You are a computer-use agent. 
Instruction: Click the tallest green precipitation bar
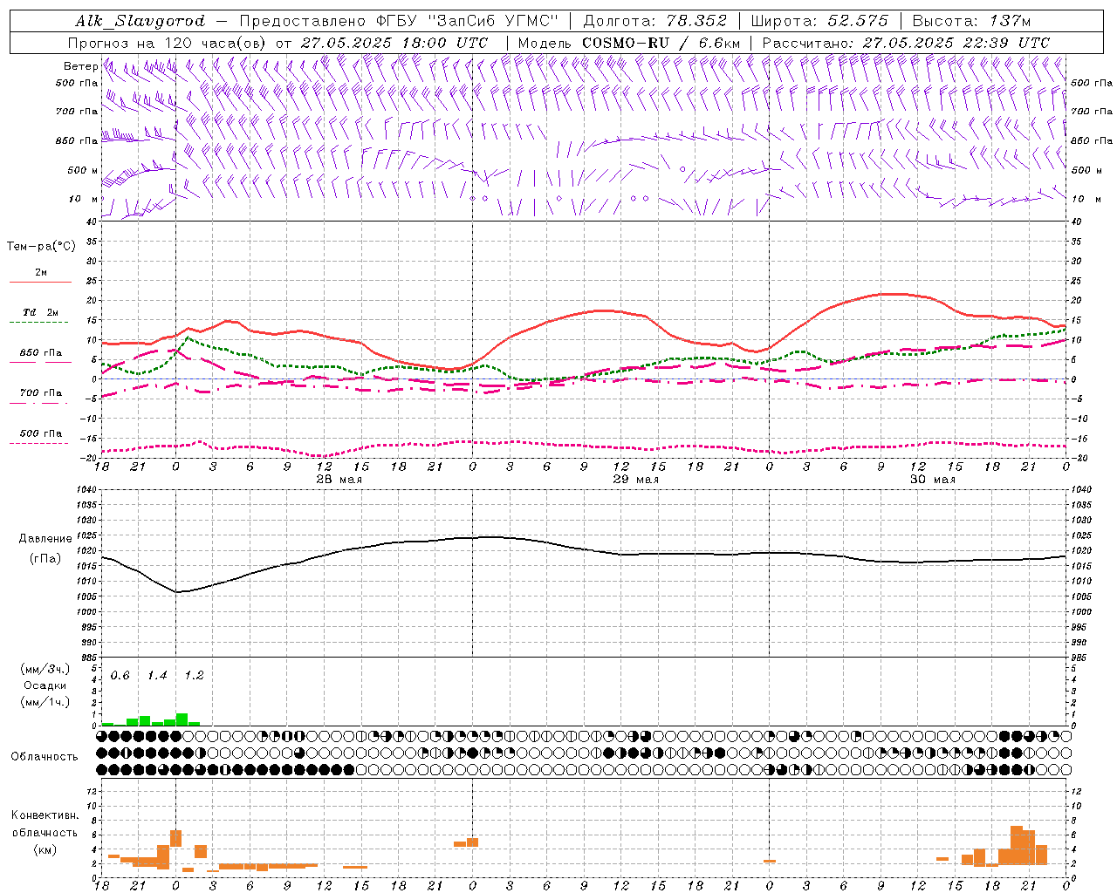(182, 719)
